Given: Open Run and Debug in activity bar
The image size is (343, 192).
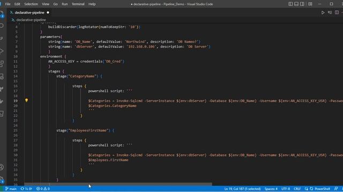Looking at the screenshot, I should [2, 51].
